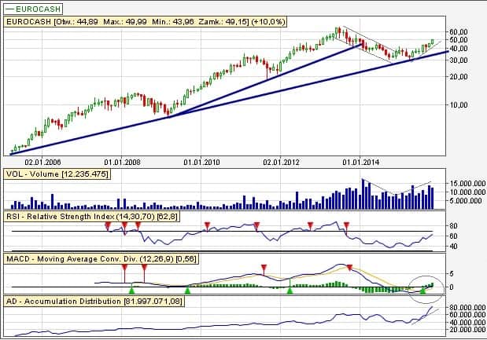Click the leftmost green arrow on MACD

click(131, 291)
